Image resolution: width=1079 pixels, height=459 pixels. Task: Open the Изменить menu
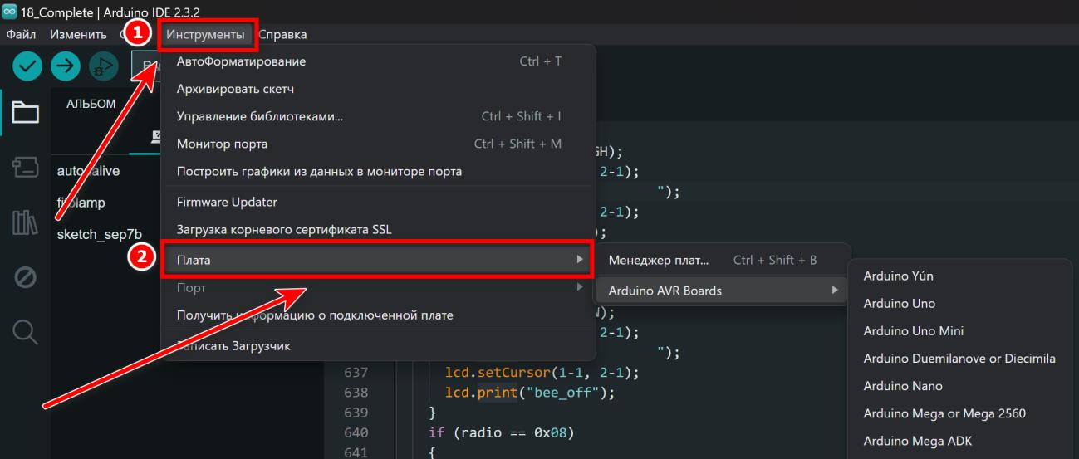coord(78,34)
